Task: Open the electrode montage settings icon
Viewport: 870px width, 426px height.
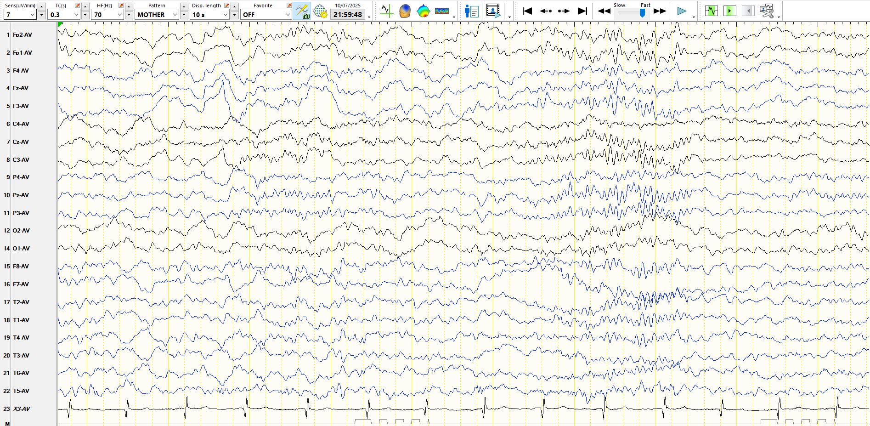Action: point(320,11)
